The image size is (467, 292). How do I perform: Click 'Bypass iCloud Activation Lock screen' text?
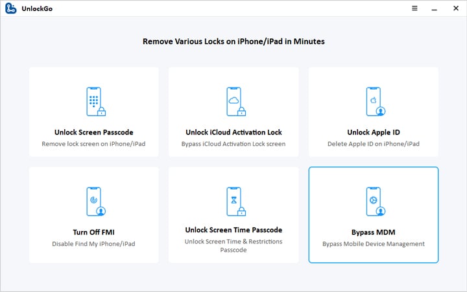pyautogui.click(x=233, y=144)
